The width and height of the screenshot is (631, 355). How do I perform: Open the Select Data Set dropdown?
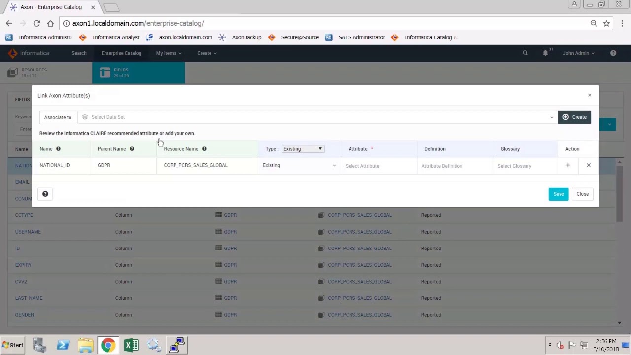point(317,117)
